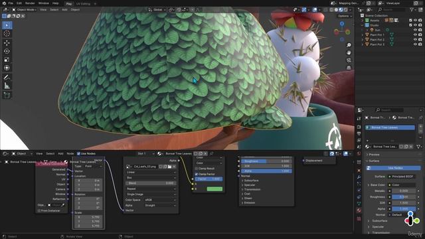Screen dimensions: 425x239
Task: Click the outliner filter funnel icon
Action: pyautogui.click(x=412, y=9)
